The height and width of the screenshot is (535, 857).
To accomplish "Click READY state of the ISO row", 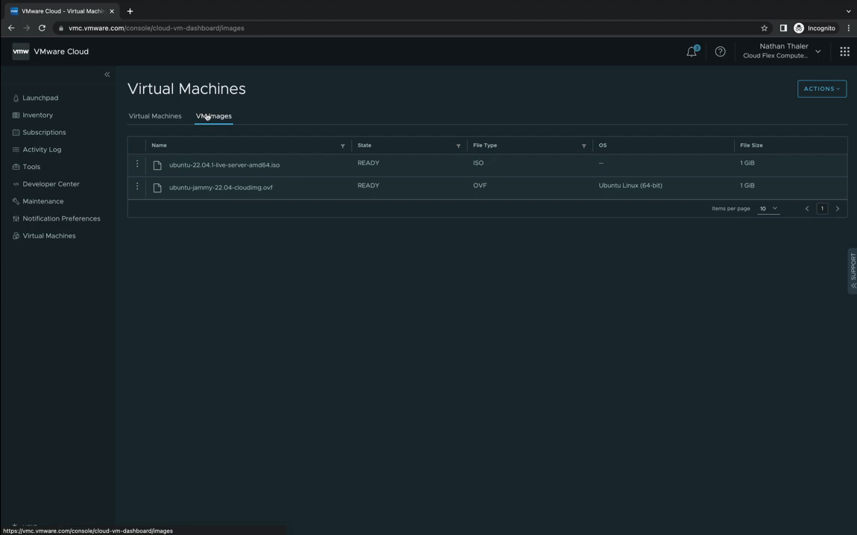I will [368, 163].
